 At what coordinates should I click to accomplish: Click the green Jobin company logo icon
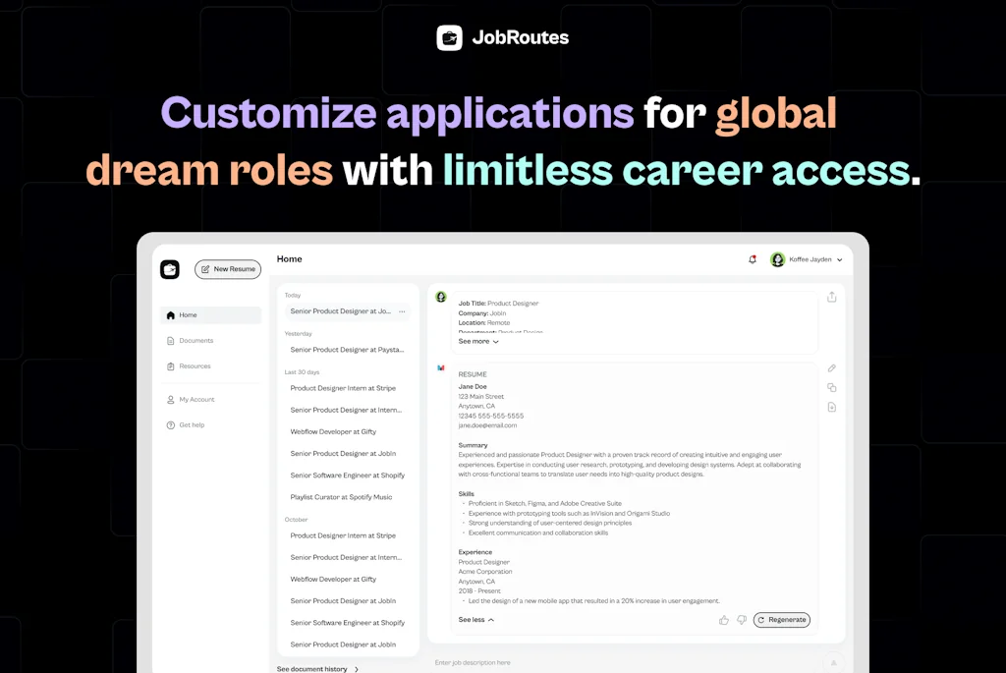440,297
